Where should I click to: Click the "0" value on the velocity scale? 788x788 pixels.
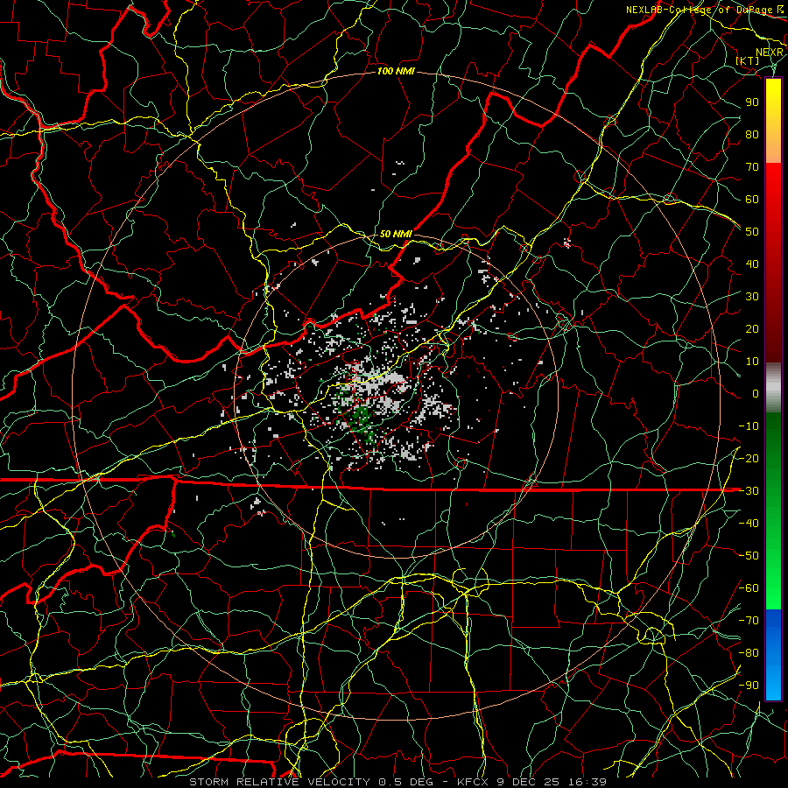coord(756,393)
